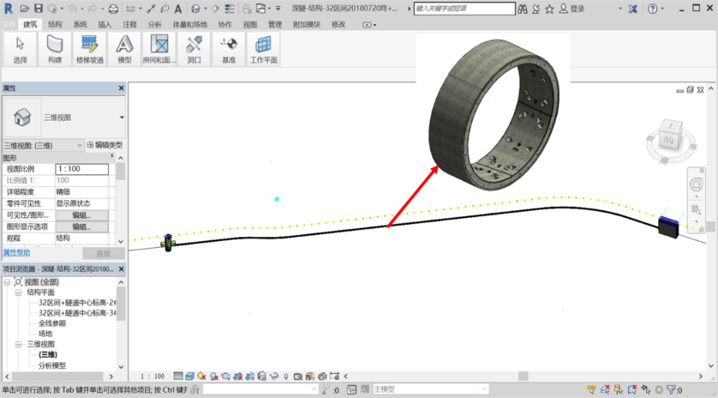Click the 视图比例 1:100 field
Screen dimensions: 718x398
click(x=81, y=169)
